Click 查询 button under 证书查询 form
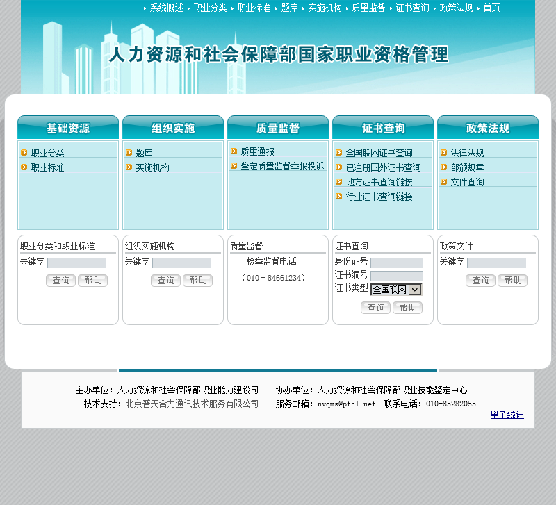The image size is (556, 505). click(375, 308)
